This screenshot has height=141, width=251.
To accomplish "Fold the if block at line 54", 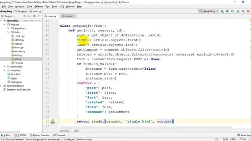I will (x=58, y=64).
